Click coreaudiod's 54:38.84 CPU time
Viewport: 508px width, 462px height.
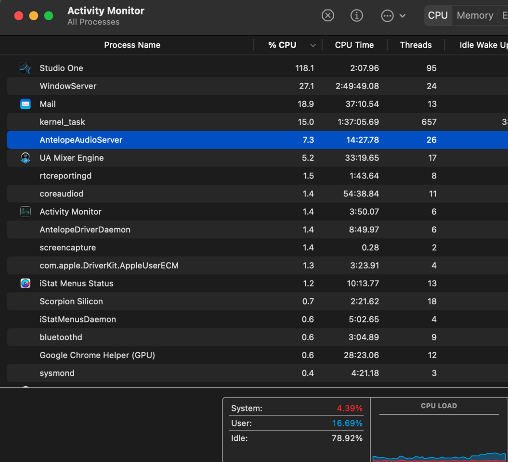point(361,193)
